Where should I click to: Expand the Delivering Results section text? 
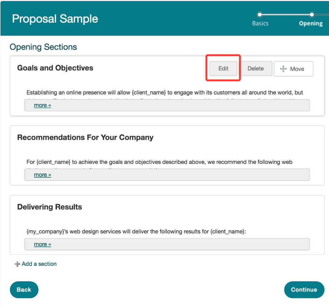click(x=42, y=245)
